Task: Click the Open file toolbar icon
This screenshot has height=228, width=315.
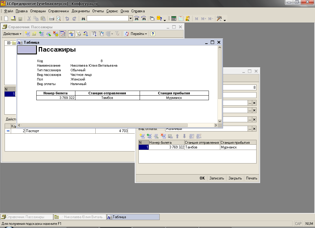Action: click(13, 19)
